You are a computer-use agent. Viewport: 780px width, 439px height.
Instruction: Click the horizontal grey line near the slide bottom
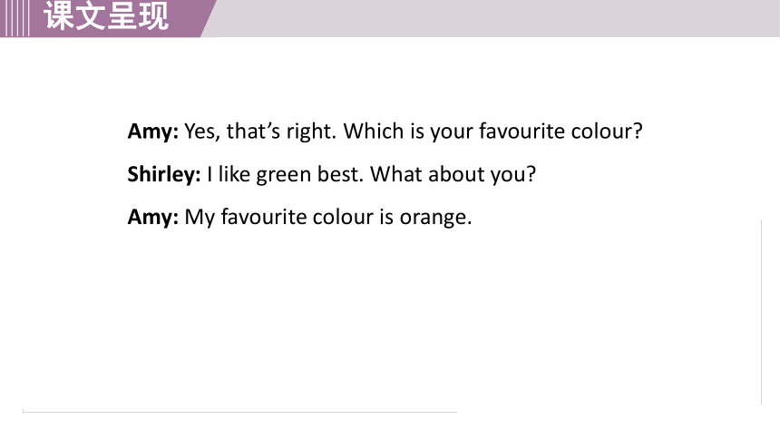click(x=239, y=412)
